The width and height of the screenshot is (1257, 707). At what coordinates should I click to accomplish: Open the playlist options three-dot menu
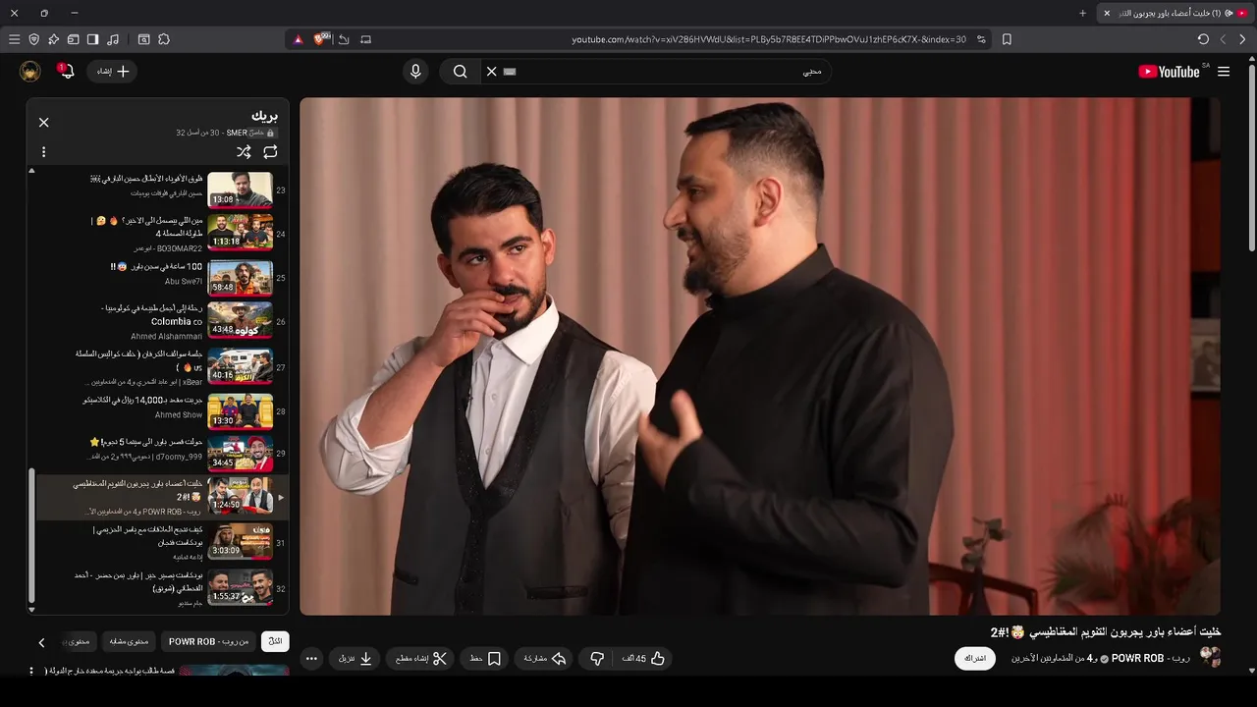[x=43, y=152]
